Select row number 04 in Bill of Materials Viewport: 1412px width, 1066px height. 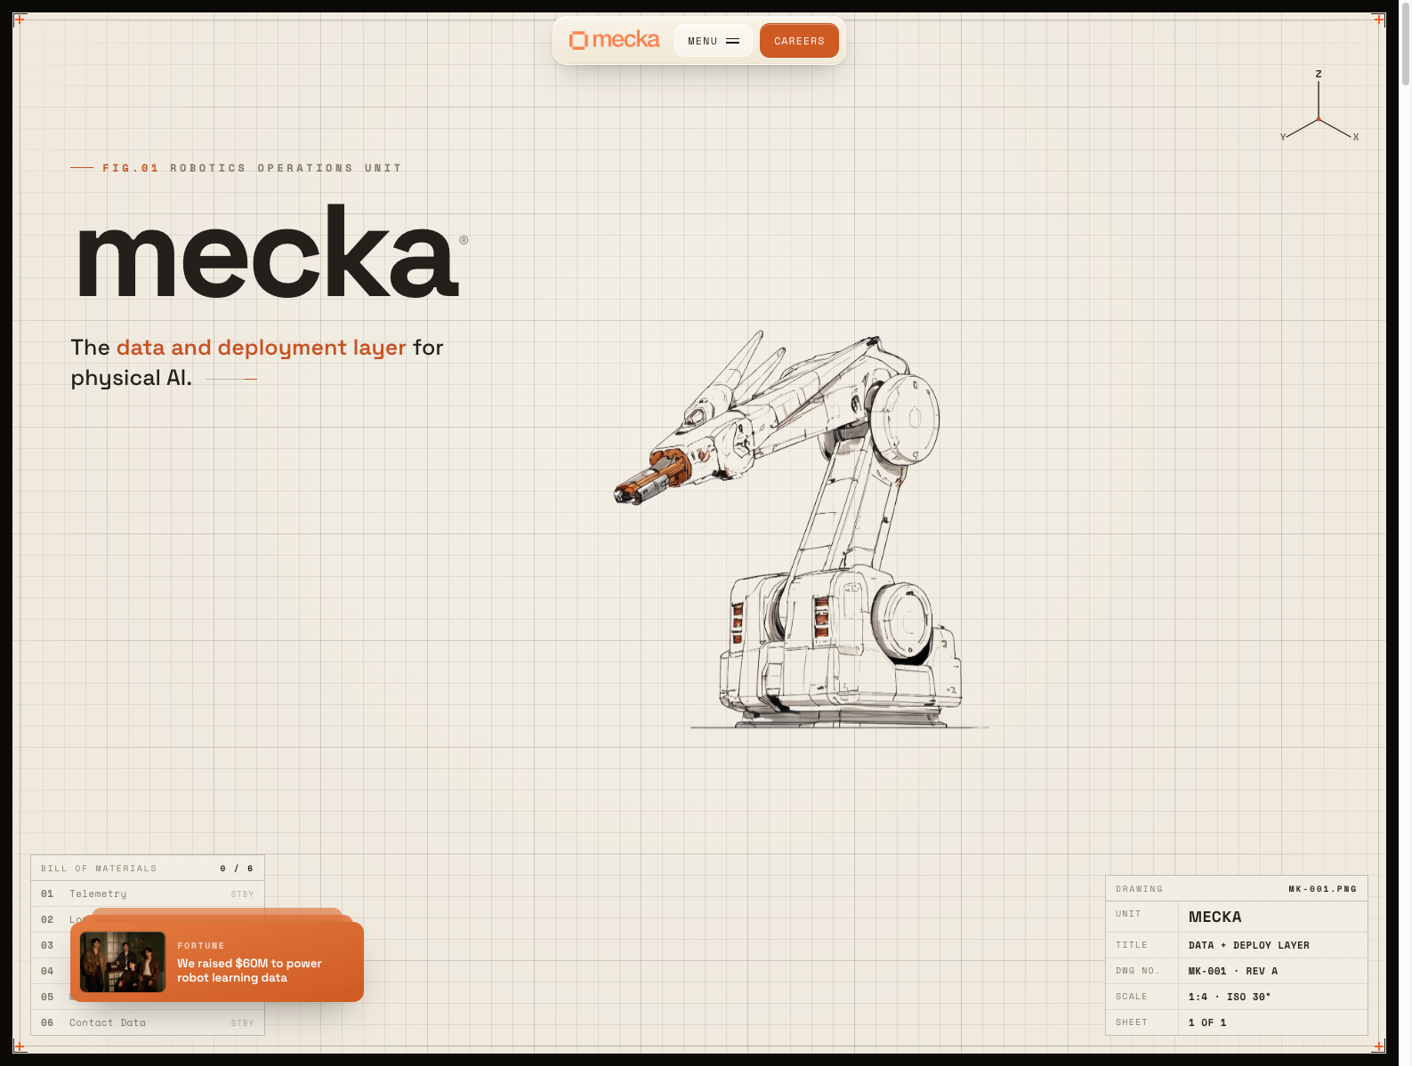tap(47, 971)
